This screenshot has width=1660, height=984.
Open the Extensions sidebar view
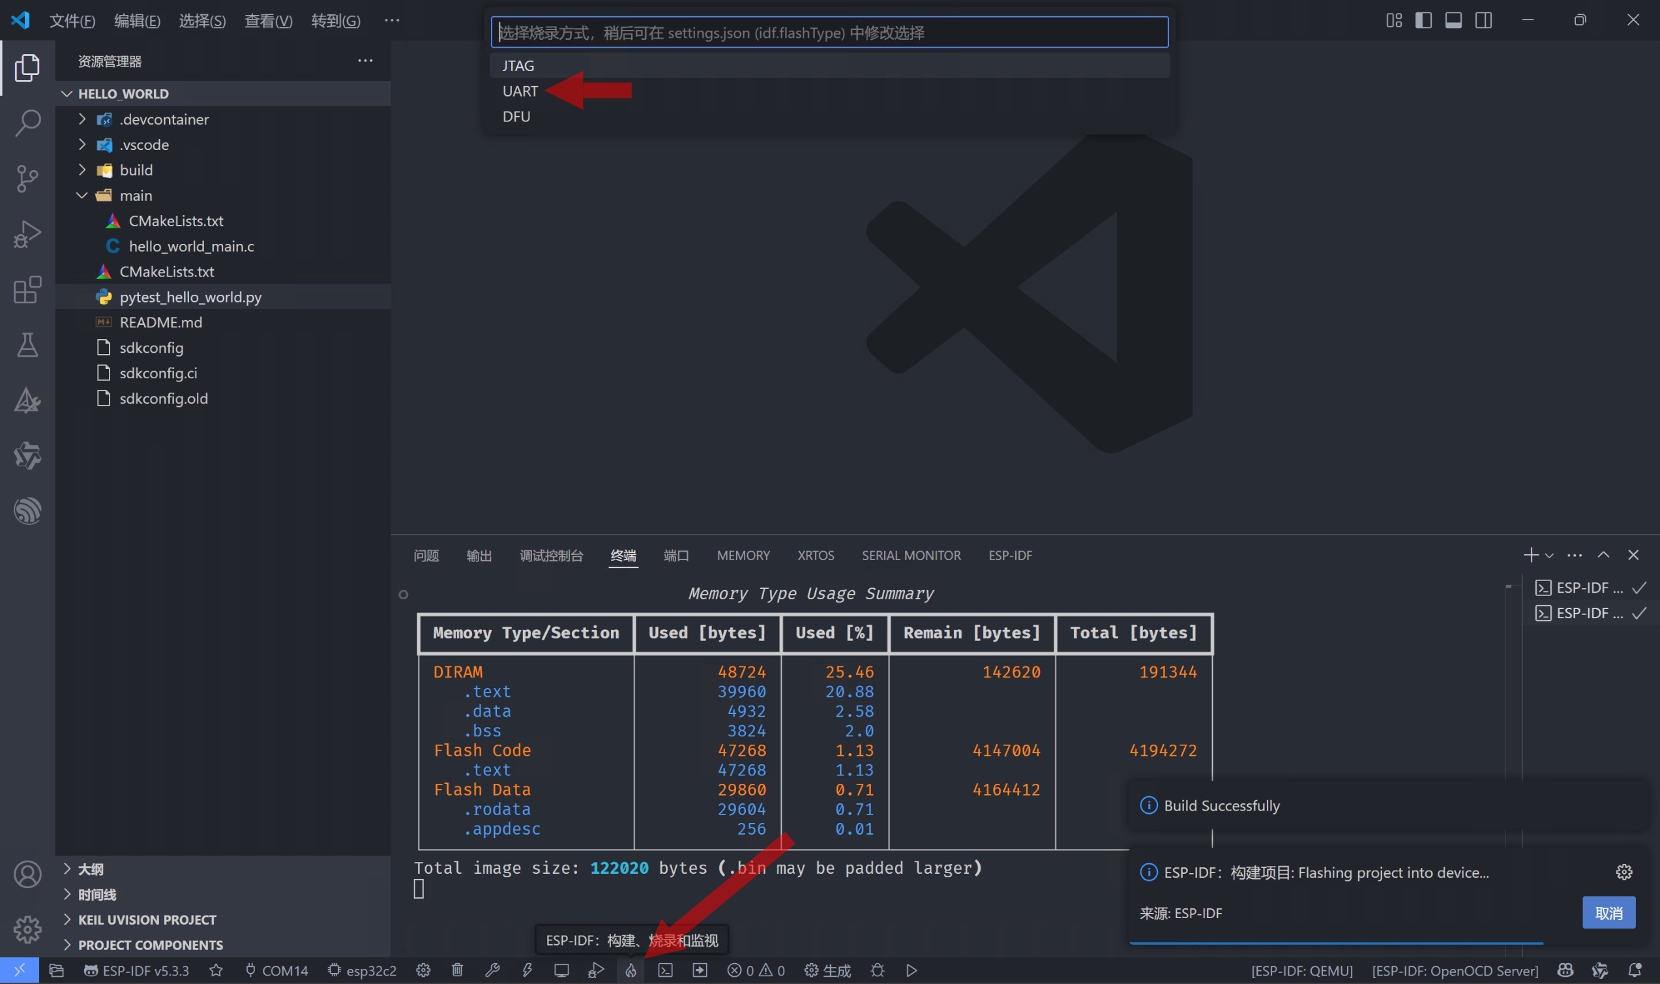click(x=27, y=290)
